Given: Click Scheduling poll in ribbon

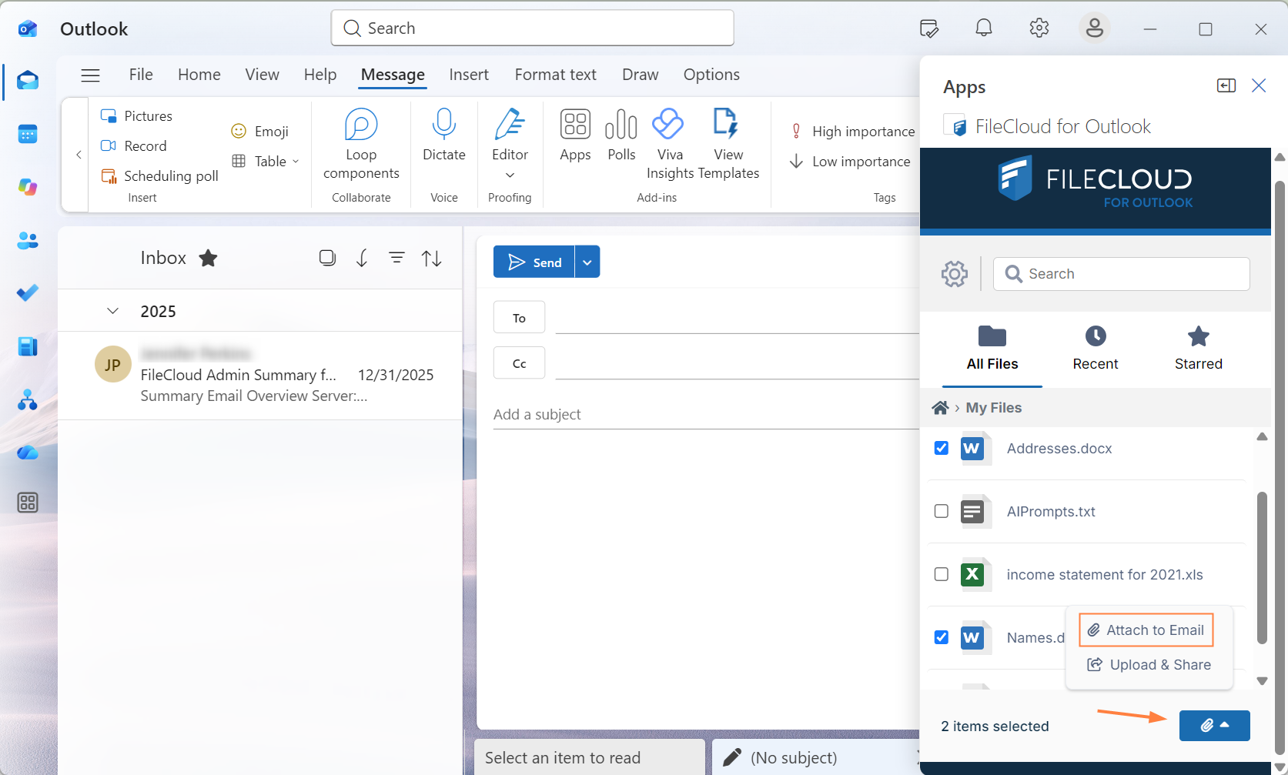Looking at the screenshot, I should click(160, 176).
